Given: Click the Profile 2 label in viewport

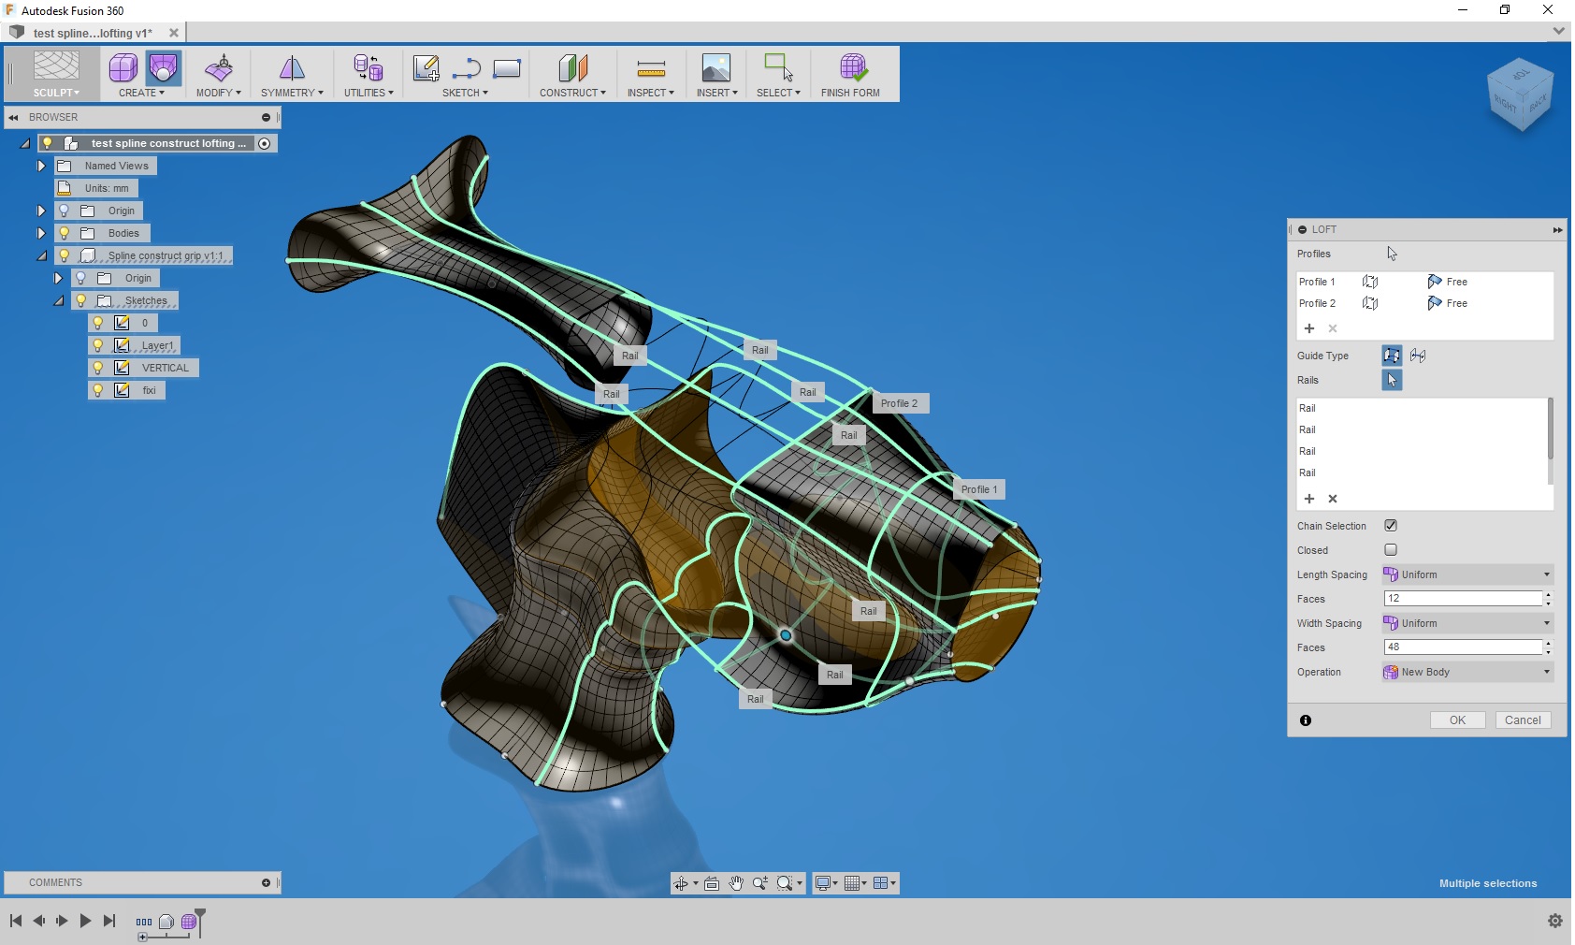Looking at the screenshot, I should (900, 403).
